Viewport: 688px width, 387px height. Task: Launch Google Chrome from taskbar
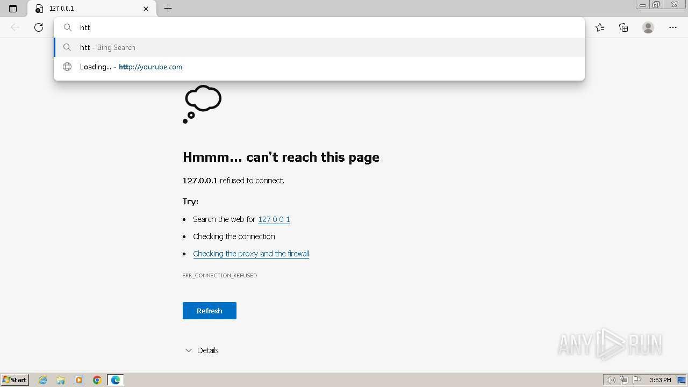point(97,380)
